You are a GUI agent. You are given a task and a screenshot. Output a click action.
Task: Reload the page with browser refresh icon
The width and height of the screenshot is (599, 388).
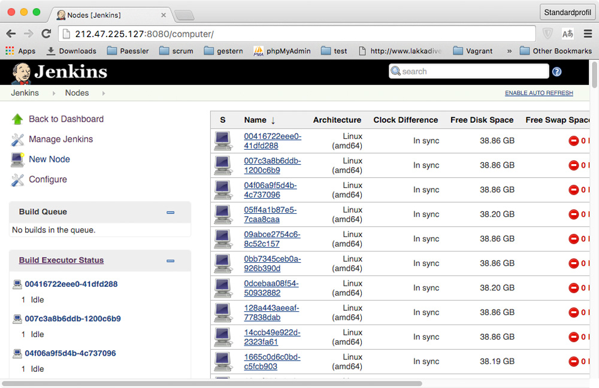click(x=46, y=34)
